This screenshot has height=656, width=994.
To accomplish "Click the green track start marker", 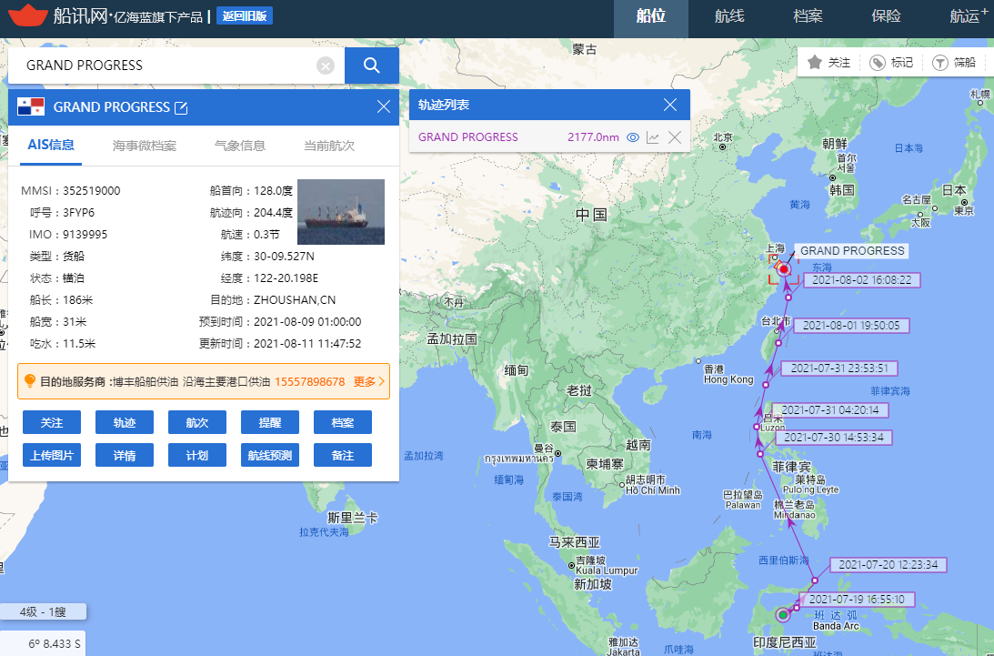I will pos(782,616).
